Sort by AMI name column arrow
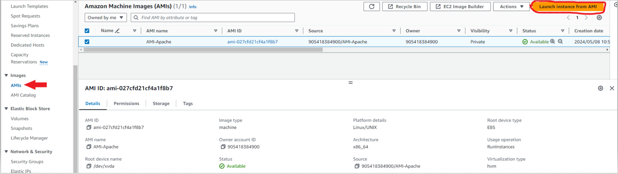This screenshot has width=618, height=174. [x=216, y=31]
